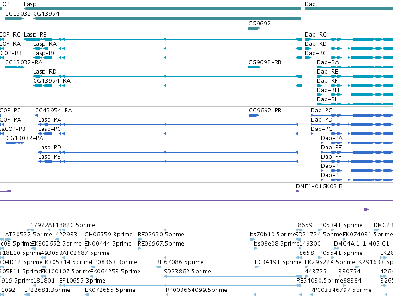The height and width of the screenshot is (297, 393).
Task: Select the Lasp-RD transcript label
Action: coord(45,72)
